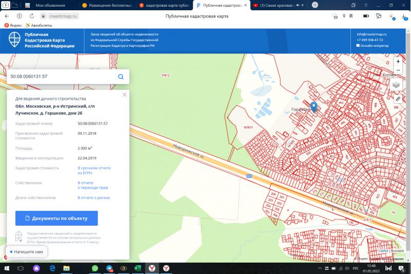Open Авиабилеты bookmark
The image size is (411, 274).
(39, 25)
